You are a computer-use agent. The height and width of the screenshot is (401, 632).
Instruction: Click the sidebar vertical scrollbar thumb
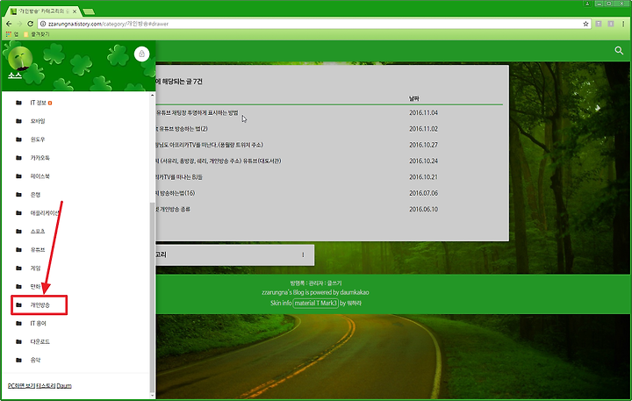tap(152, 297)
